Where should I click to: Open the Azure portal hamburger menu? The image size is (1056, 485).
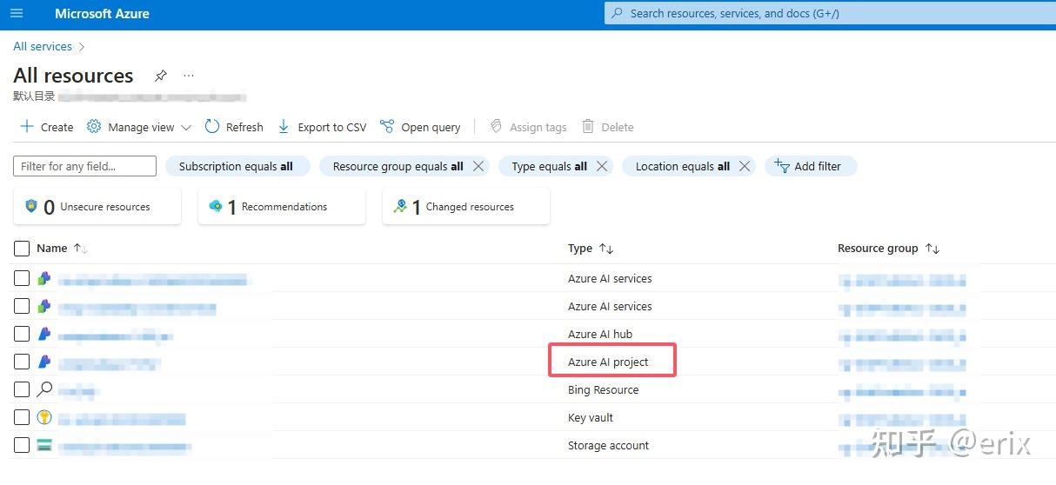(x=17, y=14)
